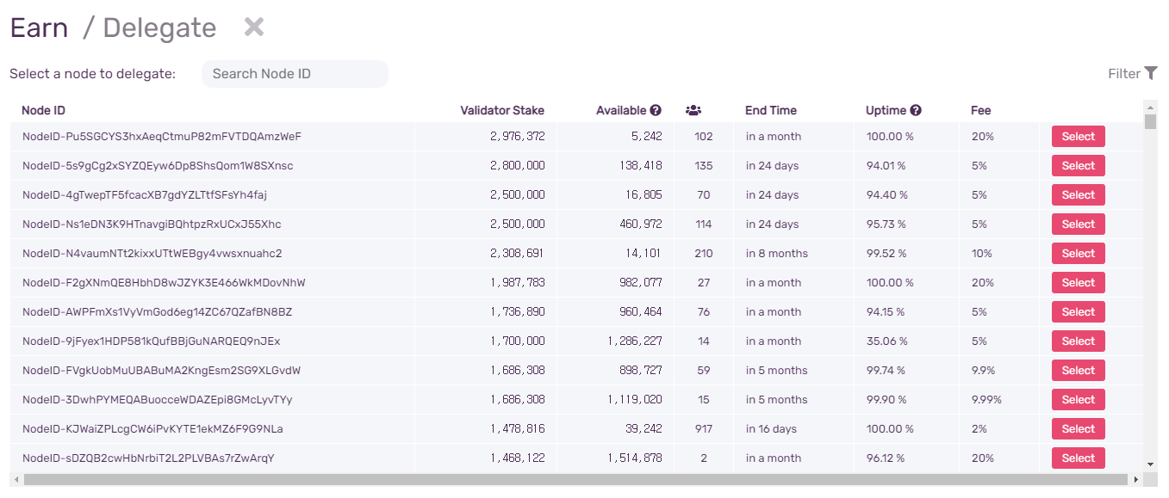This screenshot has width=1169, height=498.
Task: Click the Uptime help question-mark icon
Action: click(x=916, y=110)
